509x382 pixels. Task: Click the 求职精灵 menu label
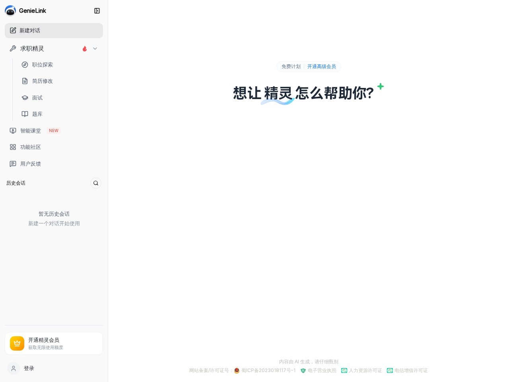(x=32, y=49)
